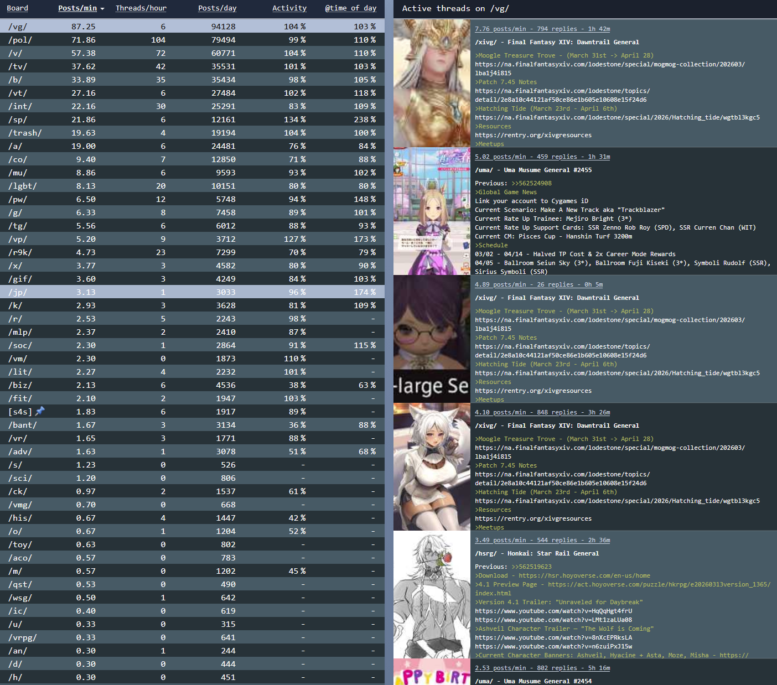The height and width of the screenshot is (685, 777).
Task: Open the 4.10 posts/min thread link
Action: pos(542,412)
